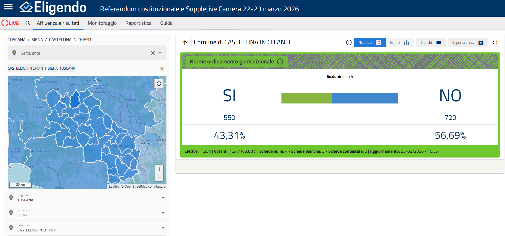Screen dimensions: 505x236
Task: Show info for Norme ordinamento giurisdizionale
Action: point(280,62)
